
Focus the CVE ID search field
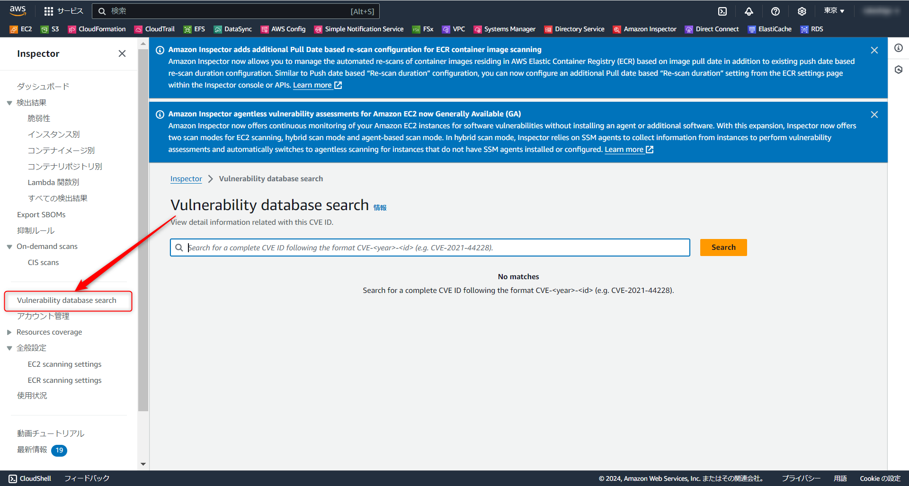(430, 247)
